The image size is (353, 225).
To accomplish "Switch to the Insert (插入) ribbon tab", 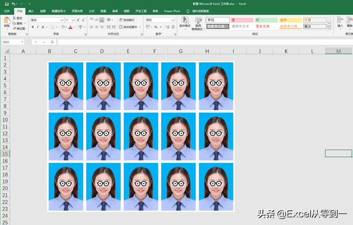I will (31, 11).
